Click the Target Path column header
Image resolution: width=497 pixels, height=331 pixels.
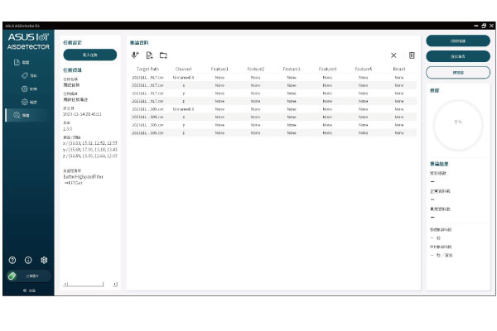148,68
